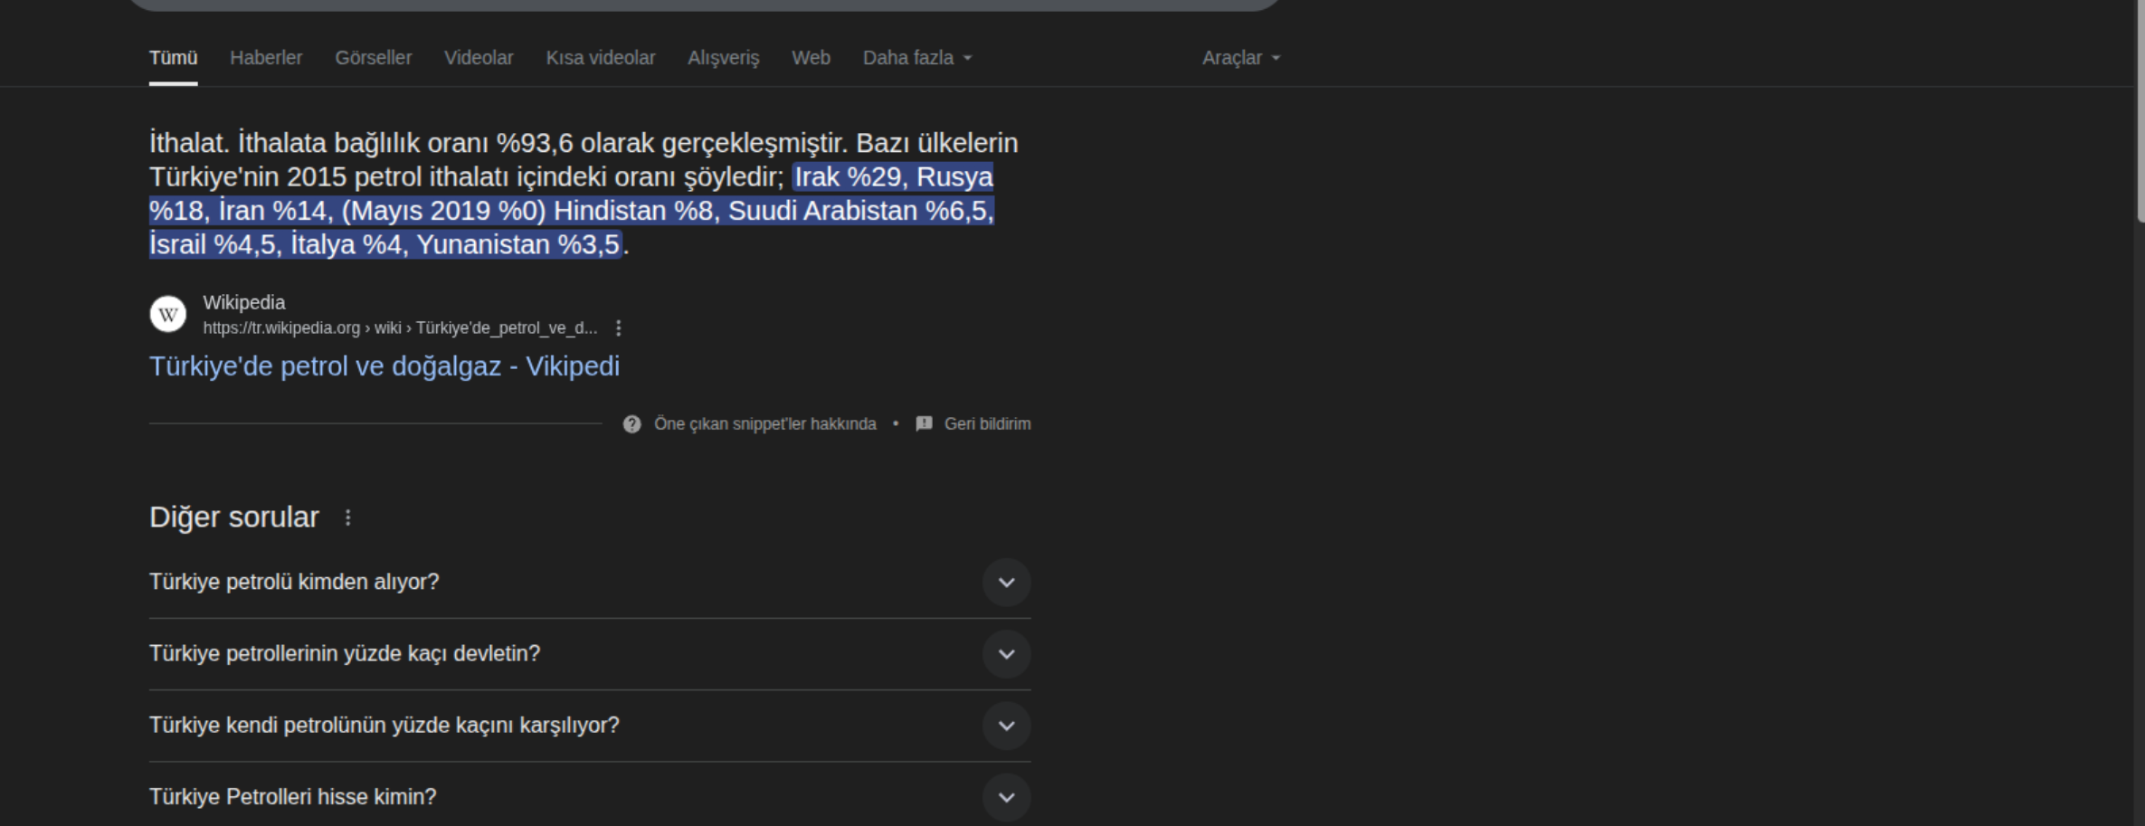Image resolution: width=2145 pixels, height=826 pixels.
Task: Click "Öne çıkan snippet'ler hakkında" link
Action: [x=764, y=424]
